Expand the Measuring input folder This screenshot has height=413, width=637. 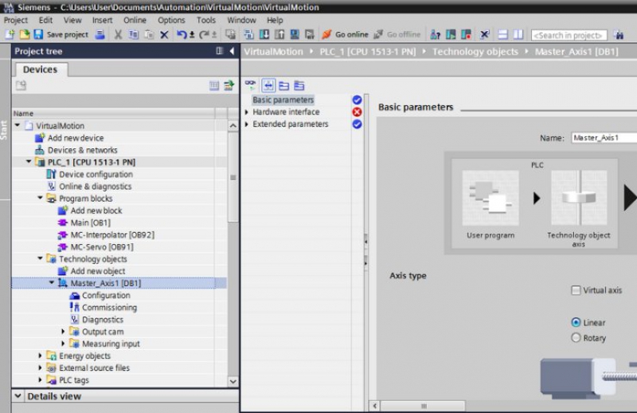[x=63, y=344]
